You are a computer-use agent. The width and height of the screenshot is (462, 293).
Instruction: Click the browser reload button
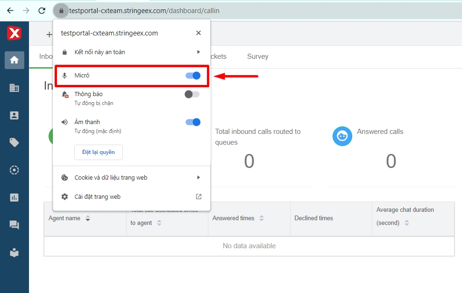pyautogui.click(x=42, y=10)
